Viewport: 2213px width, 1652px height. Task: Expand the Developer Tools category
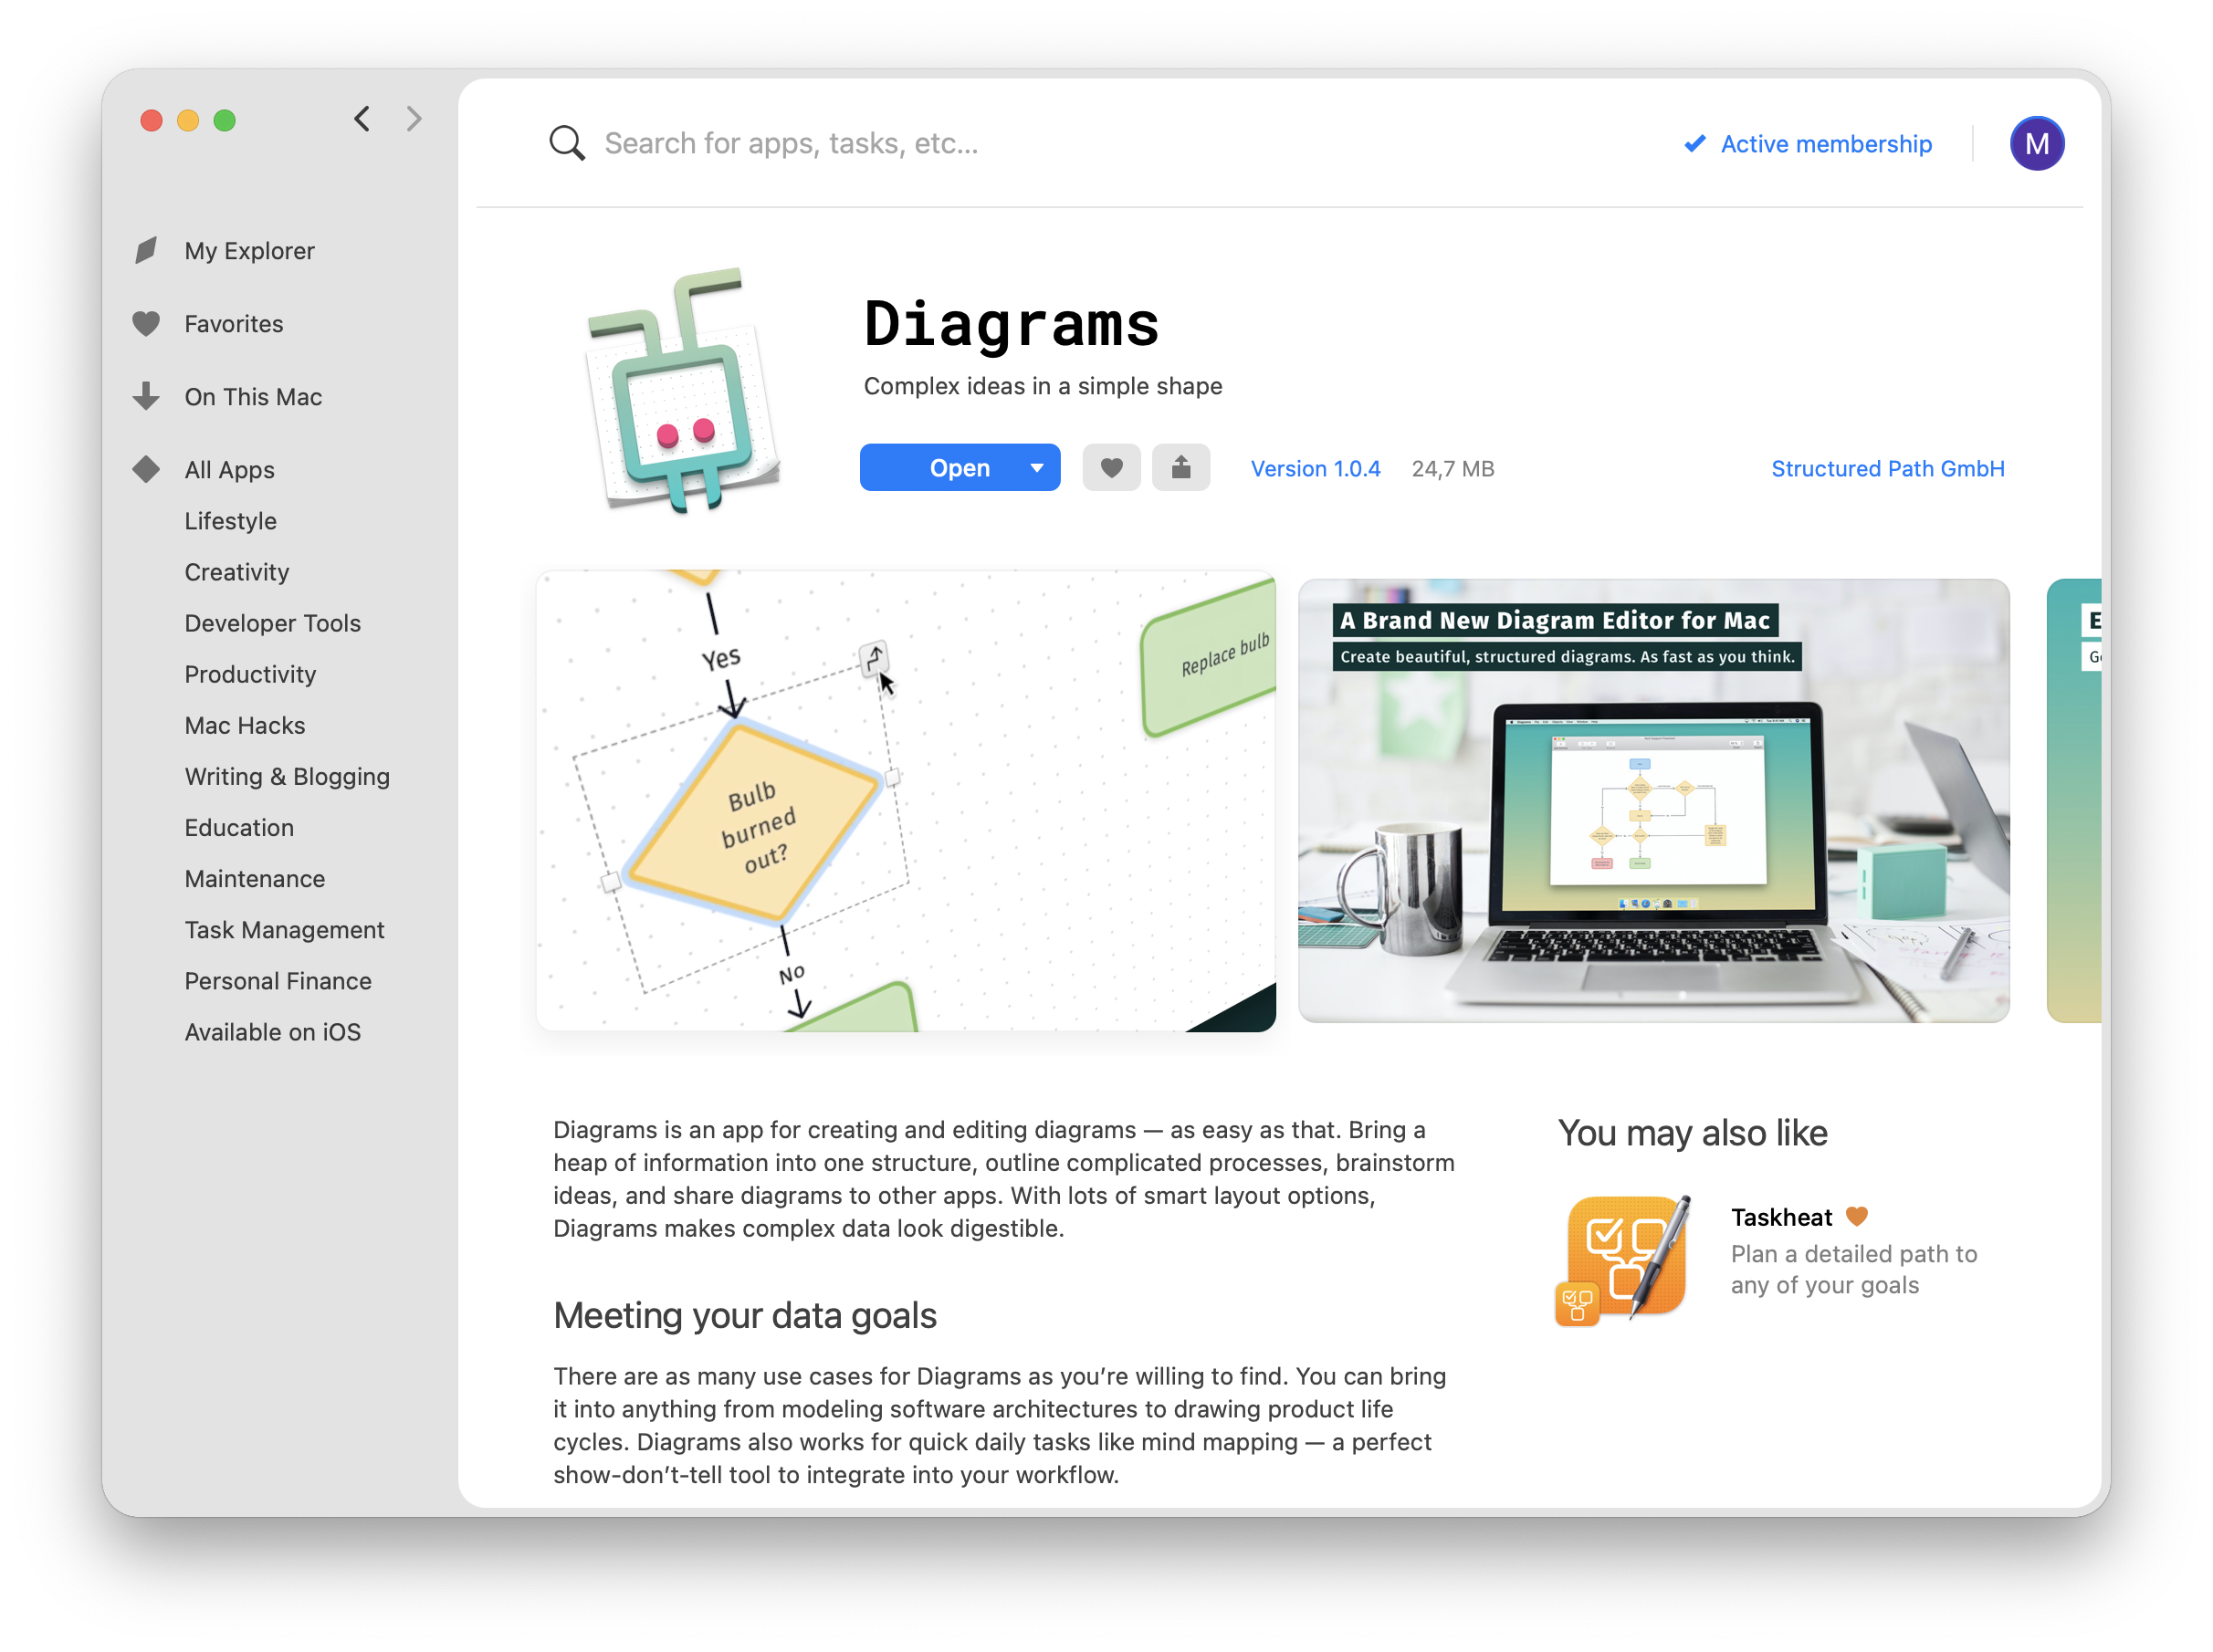(271, 622)
